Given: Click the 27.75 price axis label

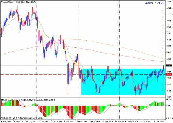Looking at the screenshot, I should pos(169,33).
